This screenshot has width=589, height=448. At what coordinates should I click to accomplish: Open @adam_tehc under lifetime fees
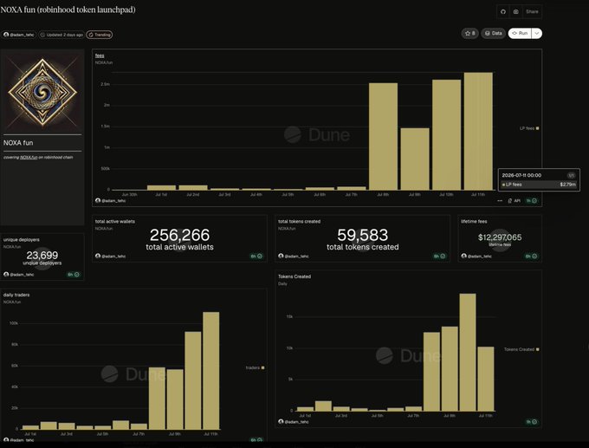pos(476,256)
